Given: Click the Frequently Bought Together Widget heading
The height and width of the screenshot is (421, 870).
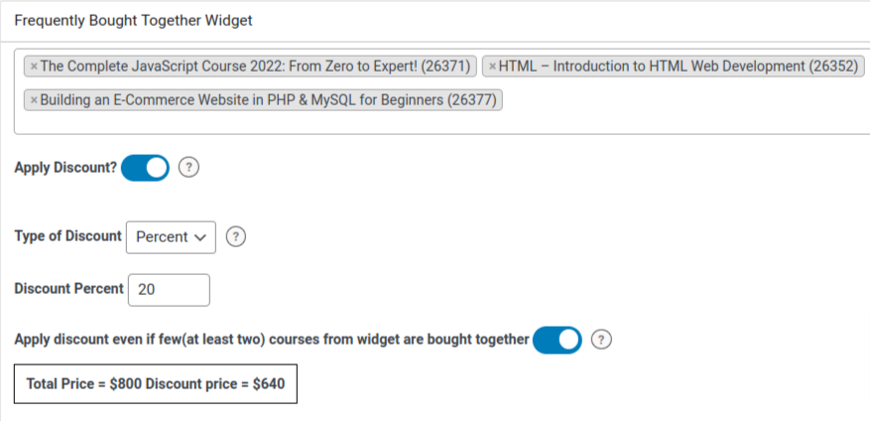Looking at the screenshot, I should (134, 20).
